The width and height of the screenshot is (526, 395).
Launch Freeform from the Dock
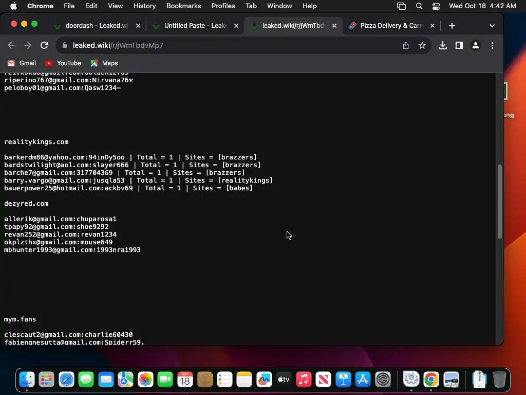(x=264, y=380)
